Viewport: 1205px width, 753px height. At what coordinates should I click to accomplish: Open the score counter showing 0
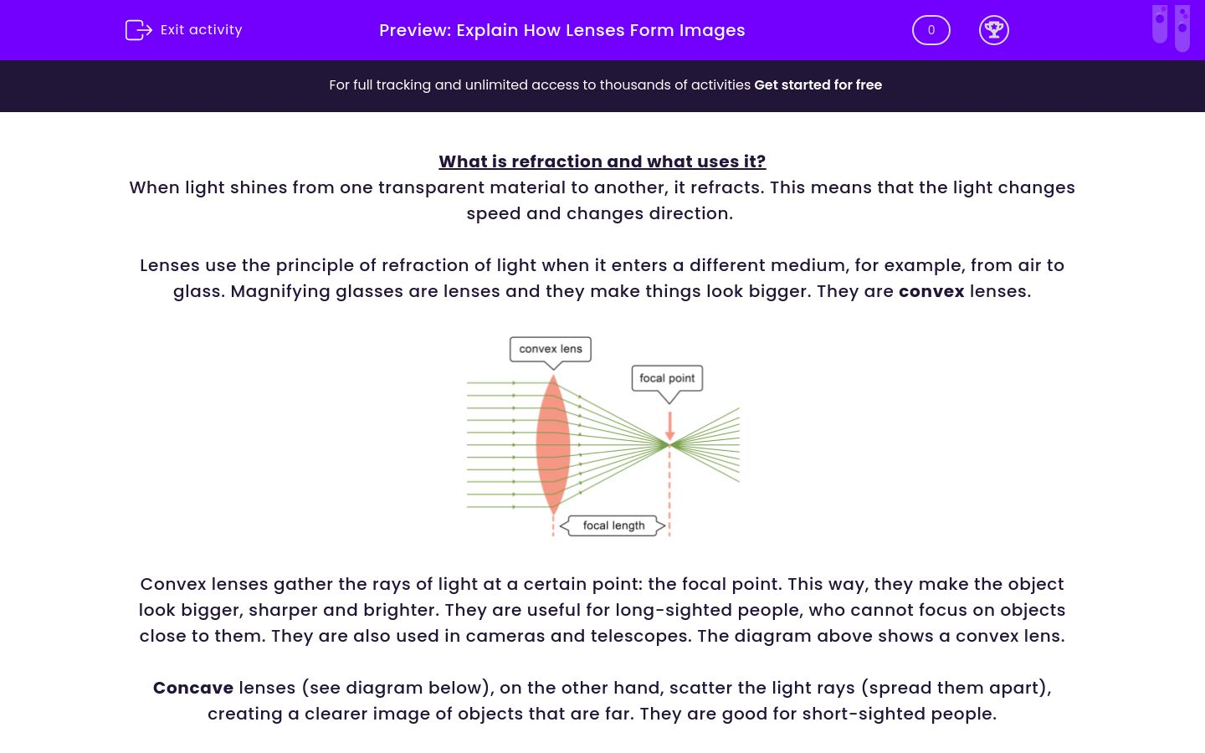pyautogui.click(x=931, y=29)
